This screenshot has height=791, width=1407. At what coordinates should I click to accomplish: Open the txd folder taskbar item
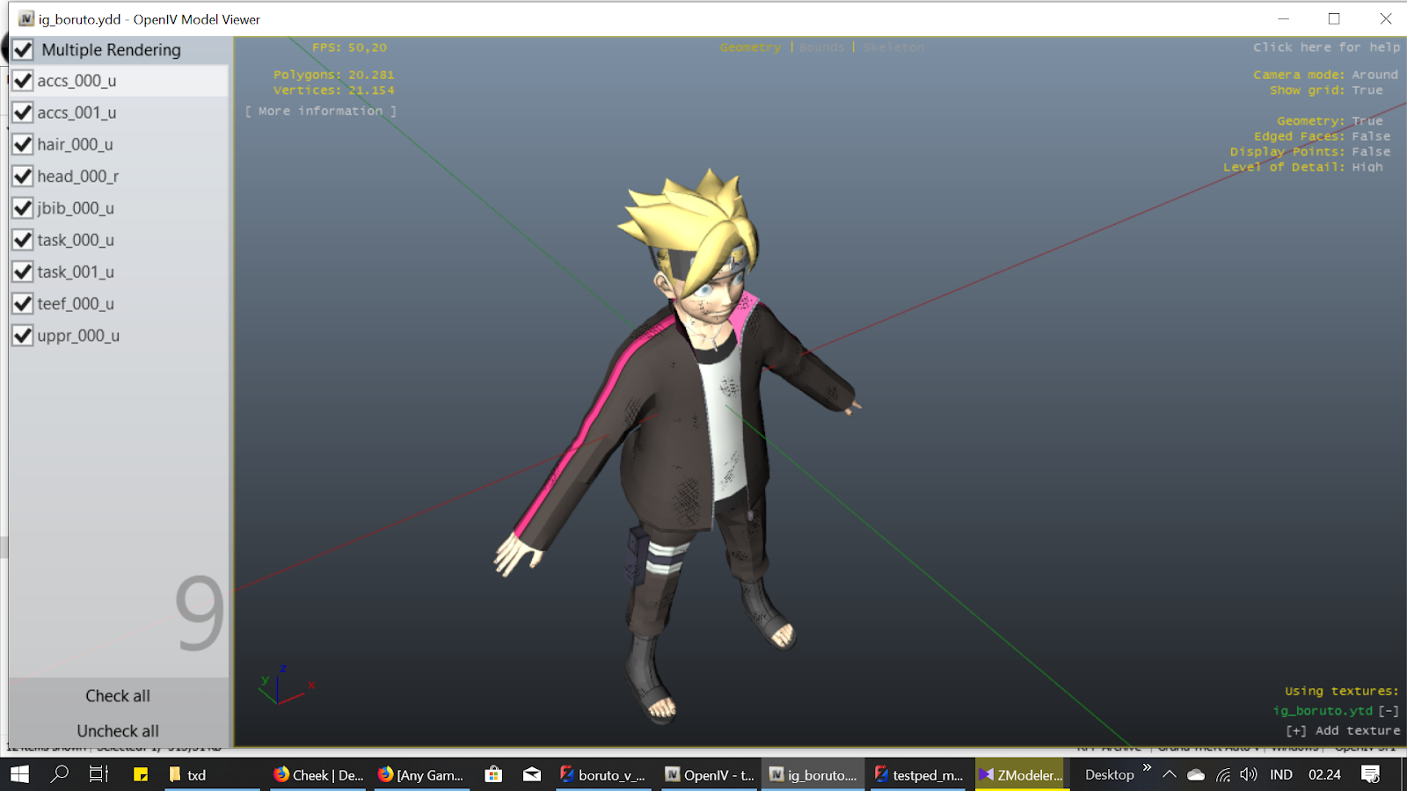(210, 774)
